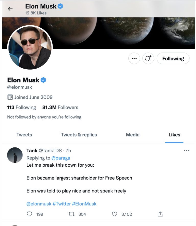Select the Media tab
196x226 pixels.
point(133,135)
